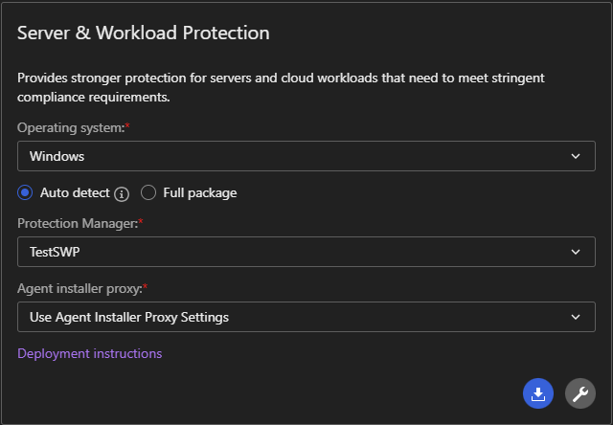Click the Operating system field label
This screenshot has height=425, width=613.
70,127
